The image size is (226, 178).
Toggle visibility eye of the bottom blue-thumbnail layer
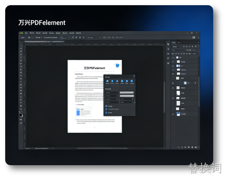pyautogui.click(x=173, y=114)
